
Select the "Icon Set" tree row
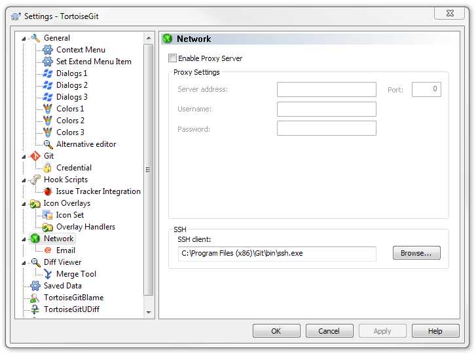(x=70, y=215)
